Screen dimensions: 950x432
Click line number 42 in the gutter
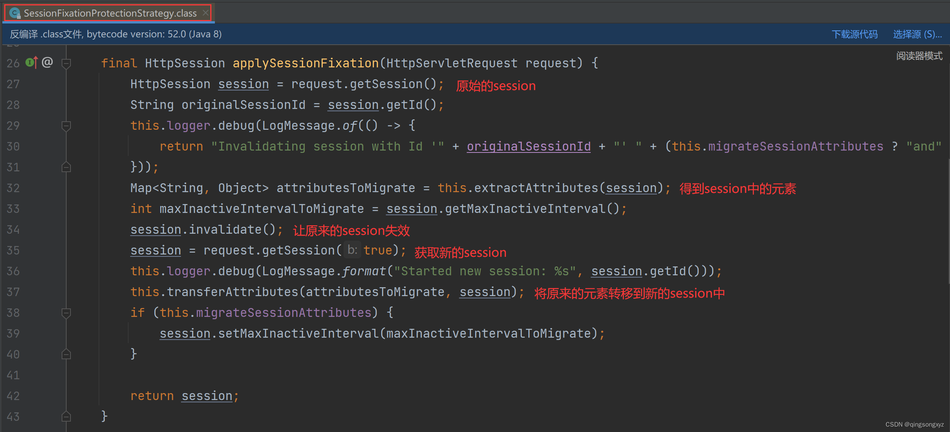point(13,396)
